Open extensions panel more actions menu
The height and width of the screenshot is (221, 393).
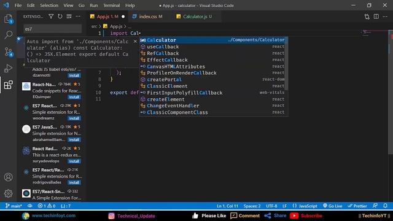tap(78, 17)
